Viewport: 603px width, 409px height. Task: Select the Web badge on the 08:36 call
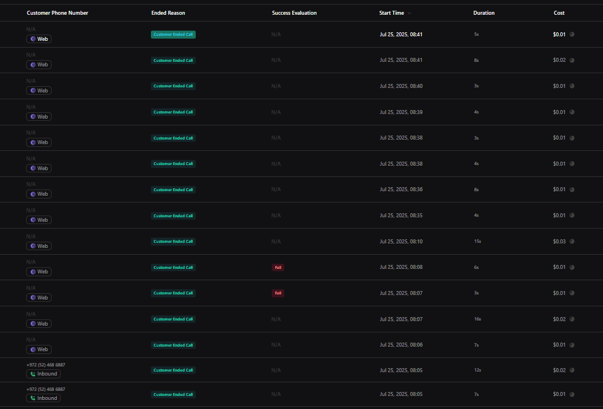pos(39,194)
